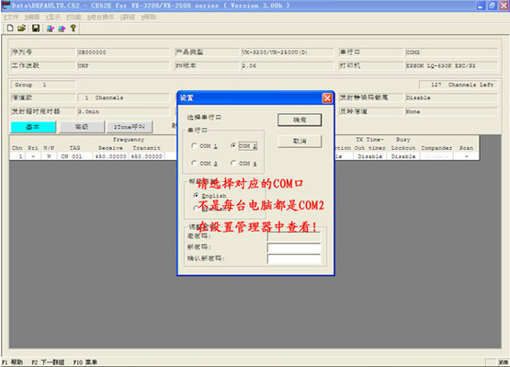Viewport: 510px width, 367px height.
Task: Switch to the 2Tone呼叫 tab
Action: tap(130, 127)
